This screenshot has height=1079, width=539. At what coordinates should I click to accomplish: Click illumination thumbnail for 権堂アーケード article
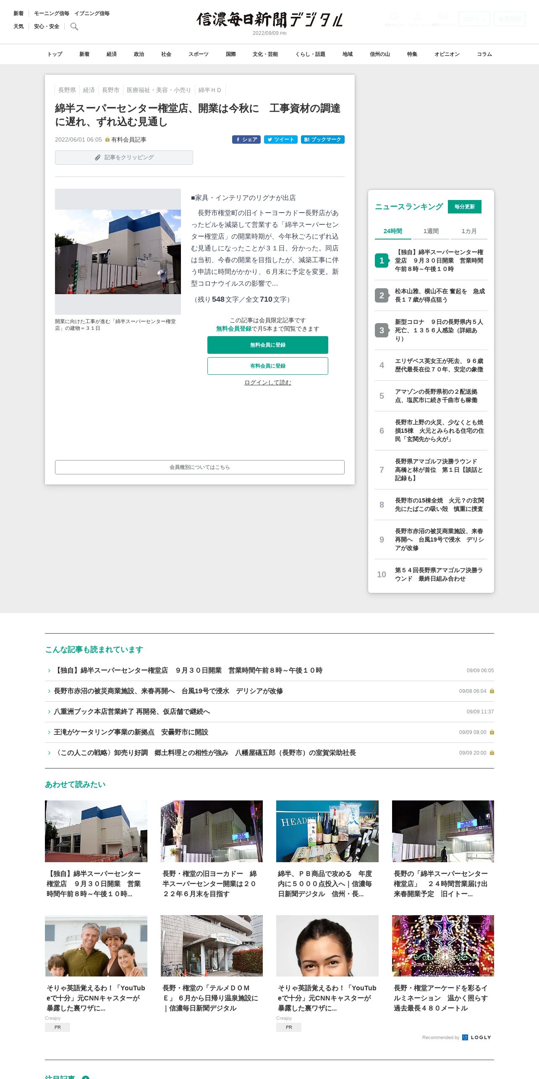(x=443, y=946)
